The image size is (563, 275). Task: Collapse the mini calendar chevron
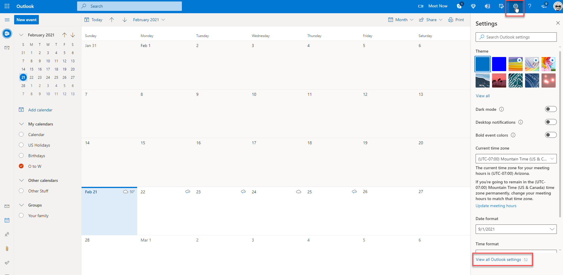[x=21, y=35]
